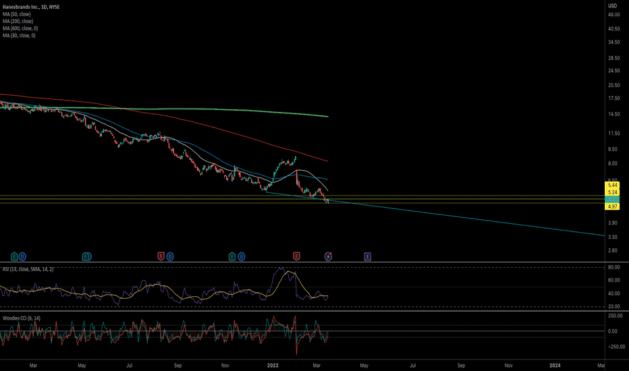This screenshot has width=629, height=371.
Task: Click the -250.00 CCI axis label
Action: [616, 347]
